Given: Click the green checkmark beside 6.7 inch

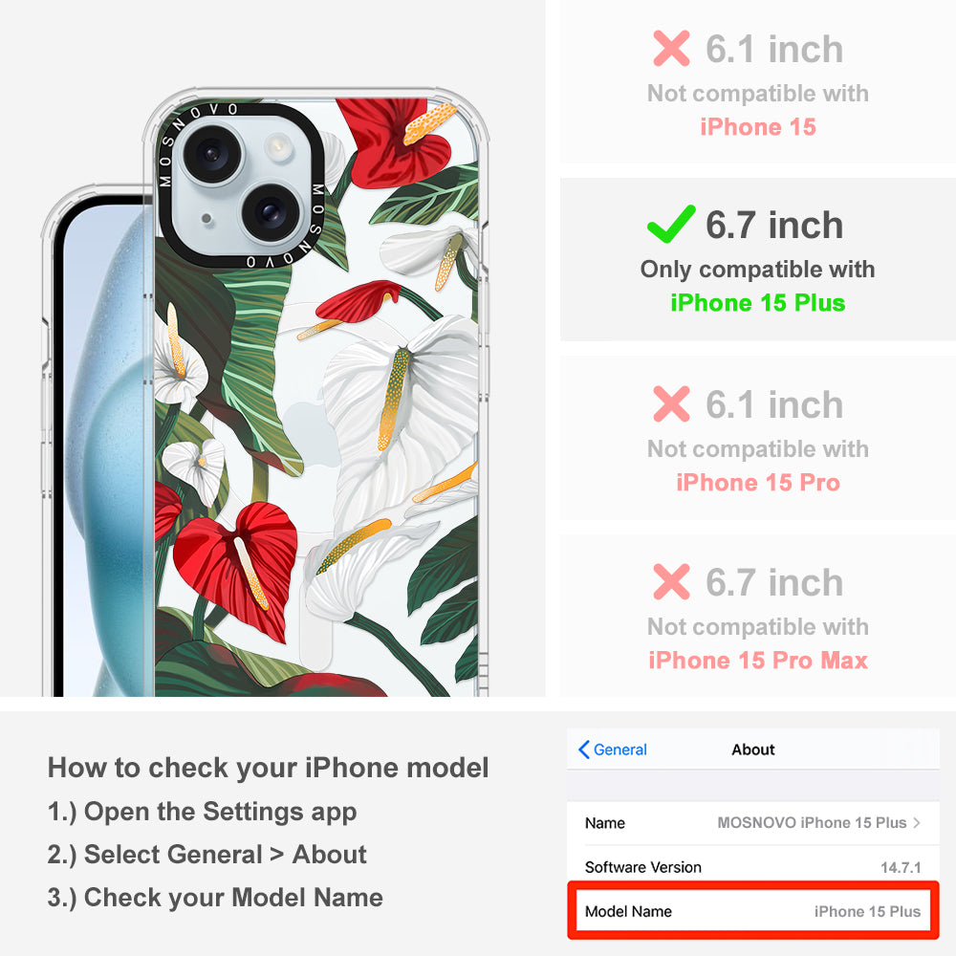Looking at the screenshot, I should (671, 225).
